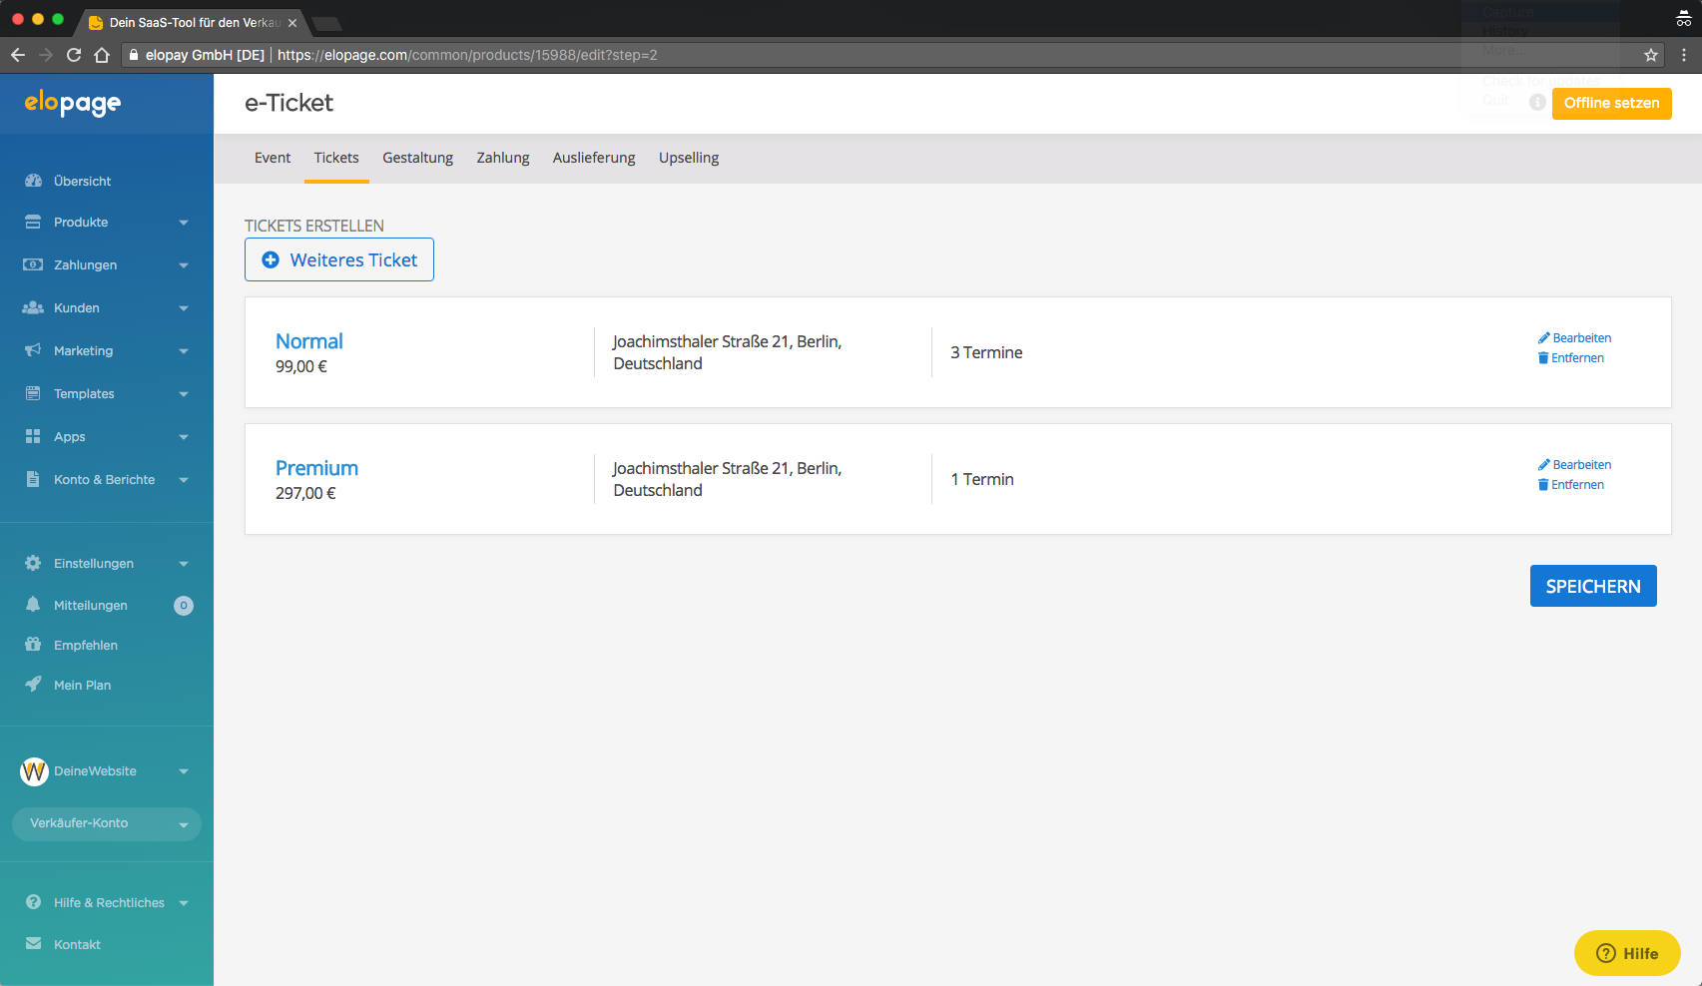Open the Apps grid icon
Screen dimensions: 1702x986
click(x=33, y=436)
